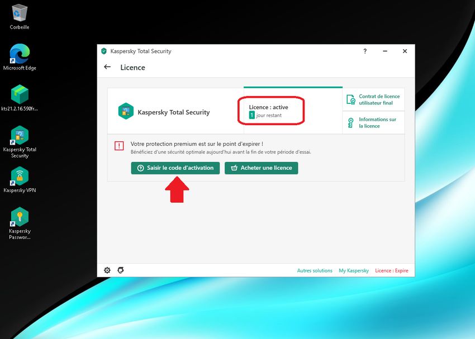
Task: Click the red exclamation warning icon
Action: (118, 145)
